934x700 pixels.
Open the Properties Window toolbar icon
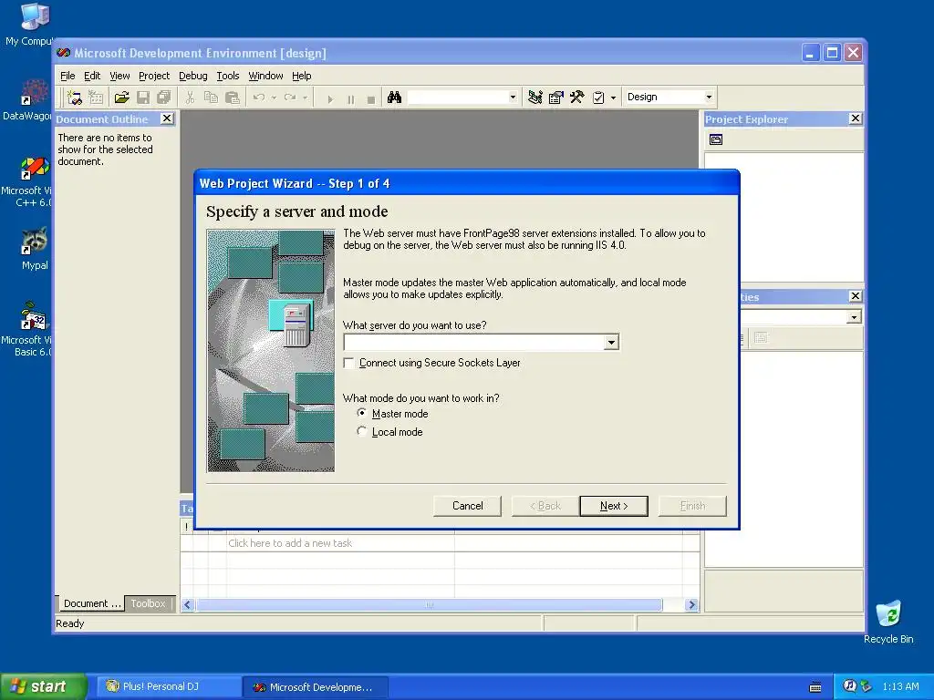pos(555,97)
